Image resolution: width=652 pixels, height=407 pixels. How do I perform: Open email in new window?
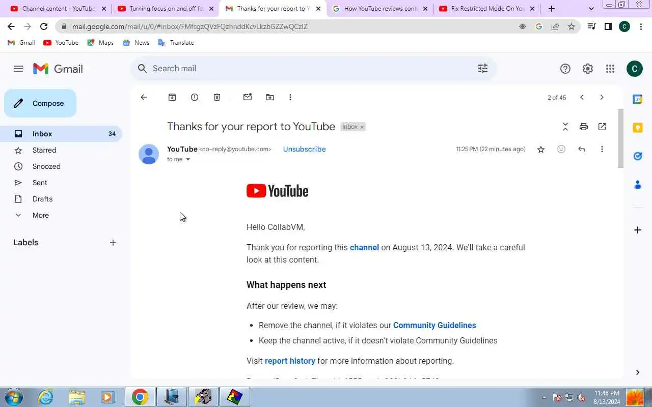click(x=602, y=127)
